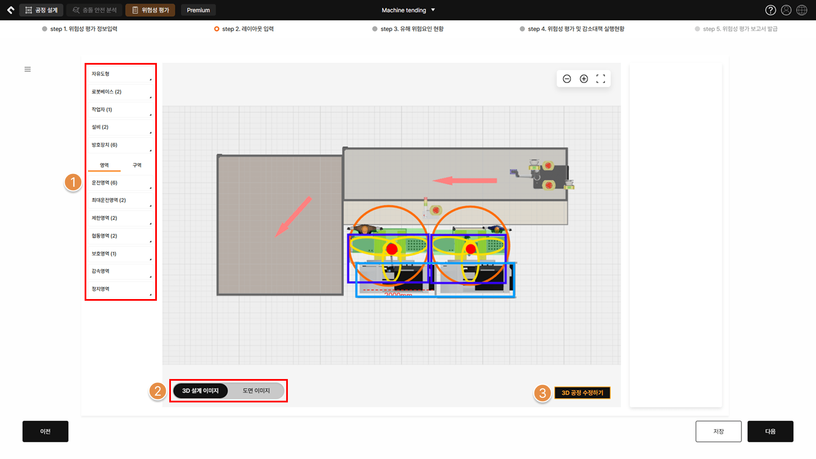The width and height of the screenshot is (816, 459).
Task: Go to step 3. 유해 위험요인 현황
Action: tap(408, 29)
